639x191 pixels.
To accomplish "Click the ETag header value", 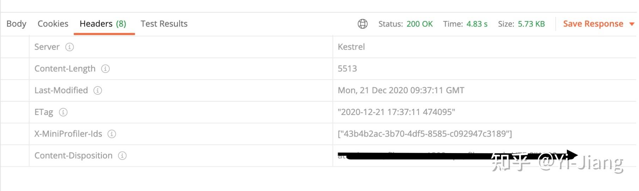I will 396,112.
